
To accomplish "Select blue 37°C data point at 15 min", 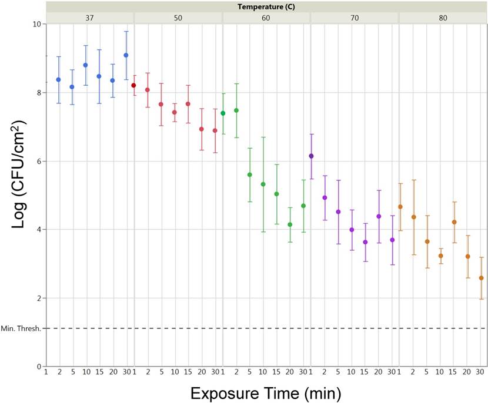I will click(x=99, y=76).
